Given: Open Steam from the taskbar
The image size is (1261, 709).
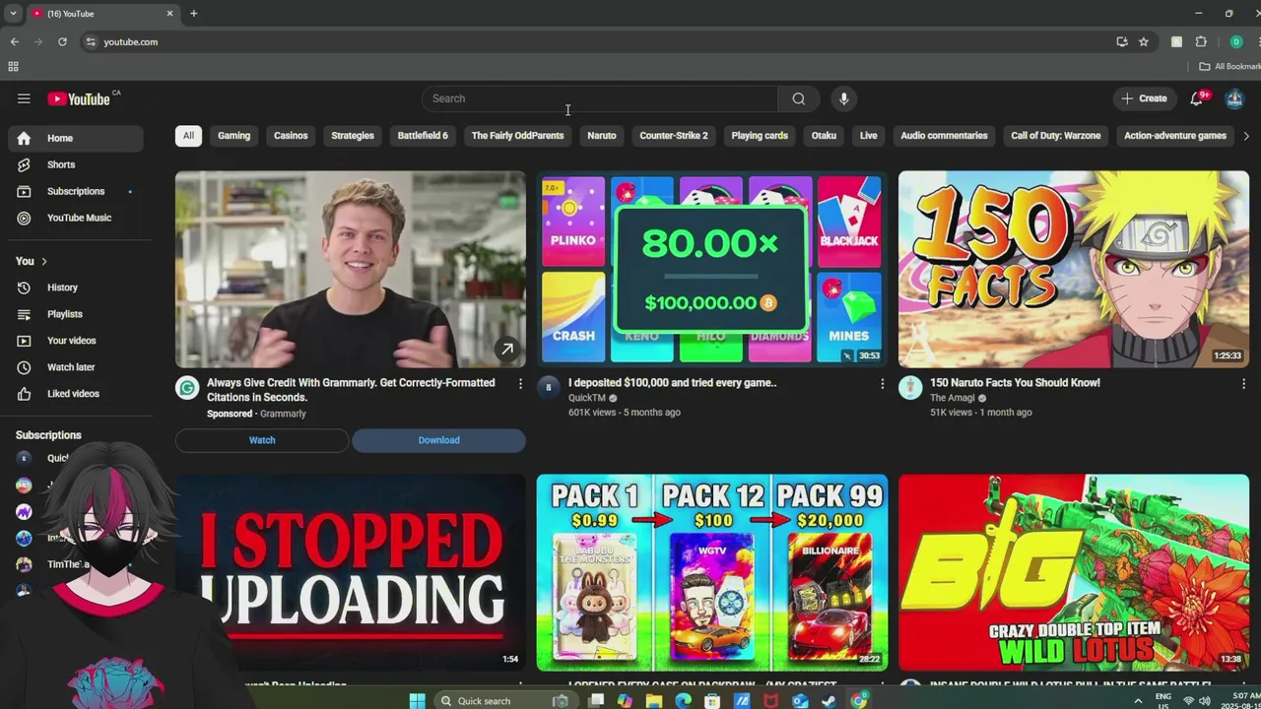Looking at the screenshot, I should pos(829,700).
